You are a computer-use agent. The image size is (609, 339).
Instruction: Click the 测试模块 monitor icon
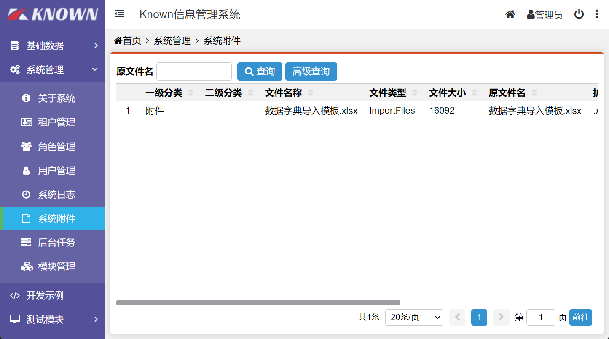(x=15, y=319)
